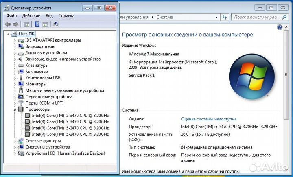Click 'Service Pack 1' text

pos(142,76)
